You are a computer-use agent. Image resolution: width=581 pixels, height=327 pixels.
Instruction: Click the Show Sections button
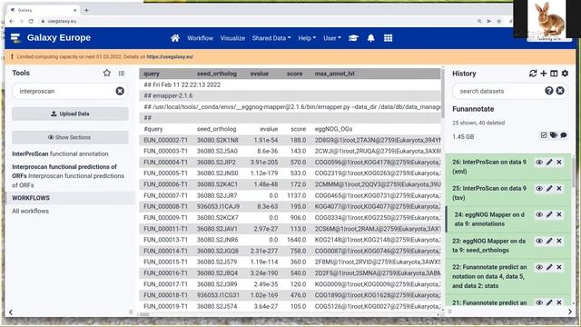[70, 137]
